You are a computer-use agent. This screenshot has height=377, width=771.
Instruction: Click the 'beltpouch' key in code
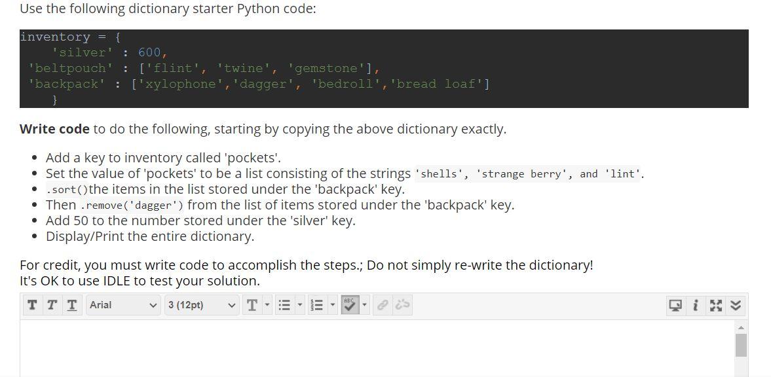click(70, 68)
